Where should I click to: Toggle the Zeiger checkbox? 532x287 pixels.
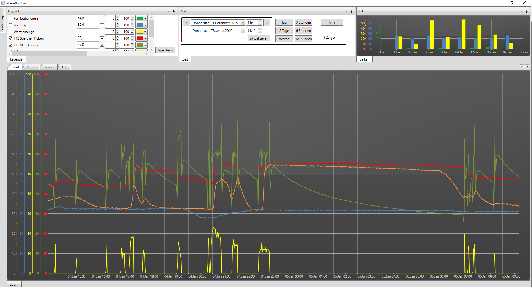(323, 38)
